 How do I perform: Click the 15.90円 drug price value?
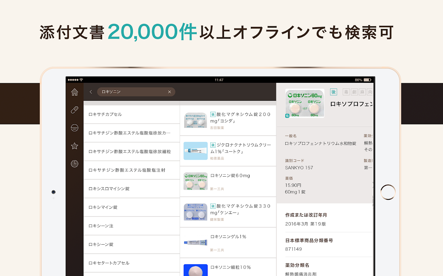click(x=293, y=185)
